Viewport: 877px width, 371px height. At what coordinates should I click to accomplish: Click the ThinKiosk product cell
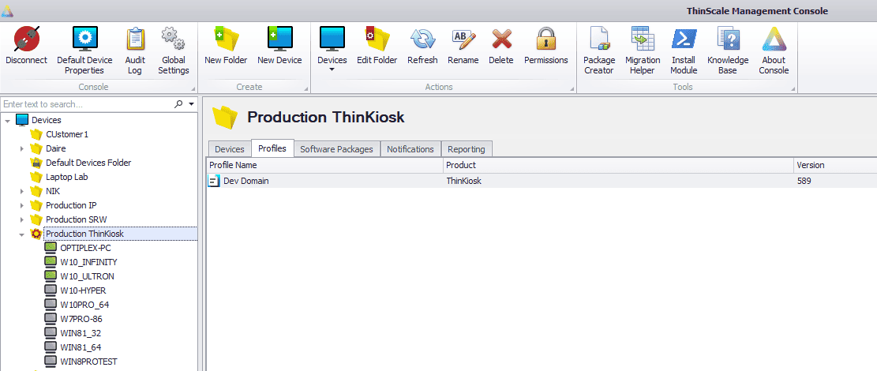(463, 181)
